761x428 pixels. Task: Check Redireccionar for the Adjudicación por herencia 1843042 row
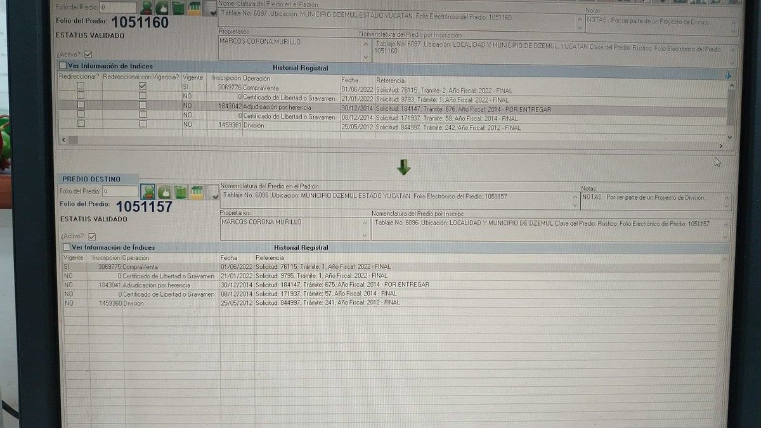[80, 105]
